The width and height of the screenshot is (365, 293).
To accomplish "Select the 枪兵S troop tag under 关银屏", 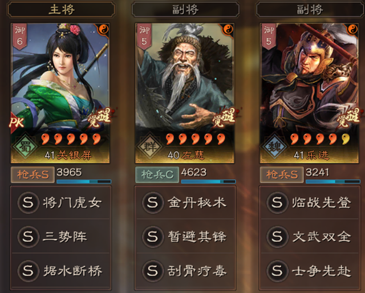I will 33,174.
